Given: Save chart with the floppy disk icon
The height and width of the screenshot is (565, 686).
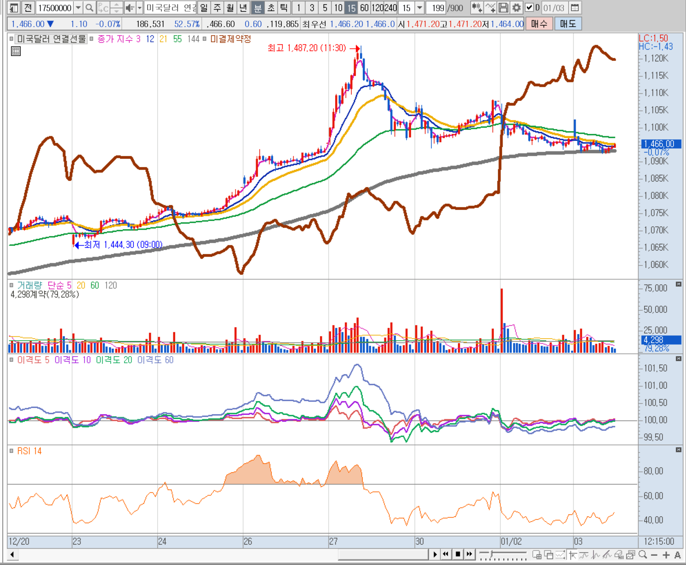Looking at the screenshot, I should tap(503, 8).
